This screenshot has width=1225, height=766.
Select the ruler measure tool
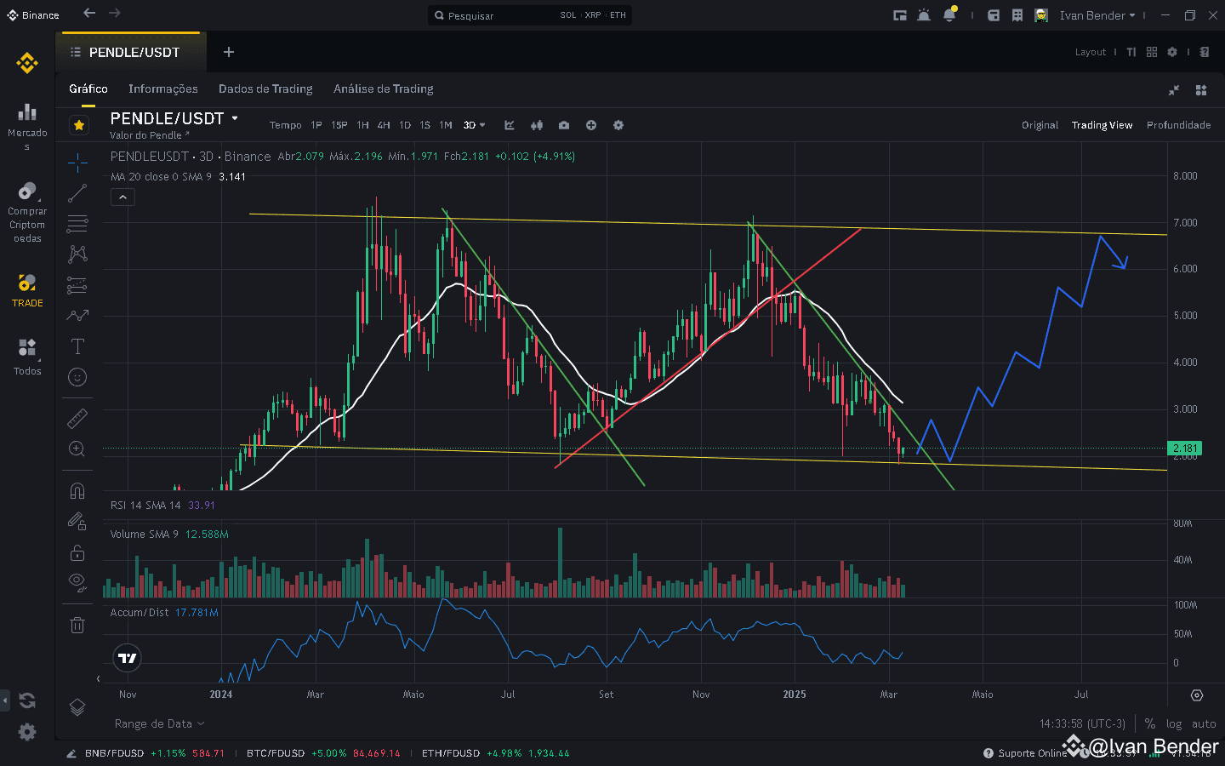pos(77,418)
